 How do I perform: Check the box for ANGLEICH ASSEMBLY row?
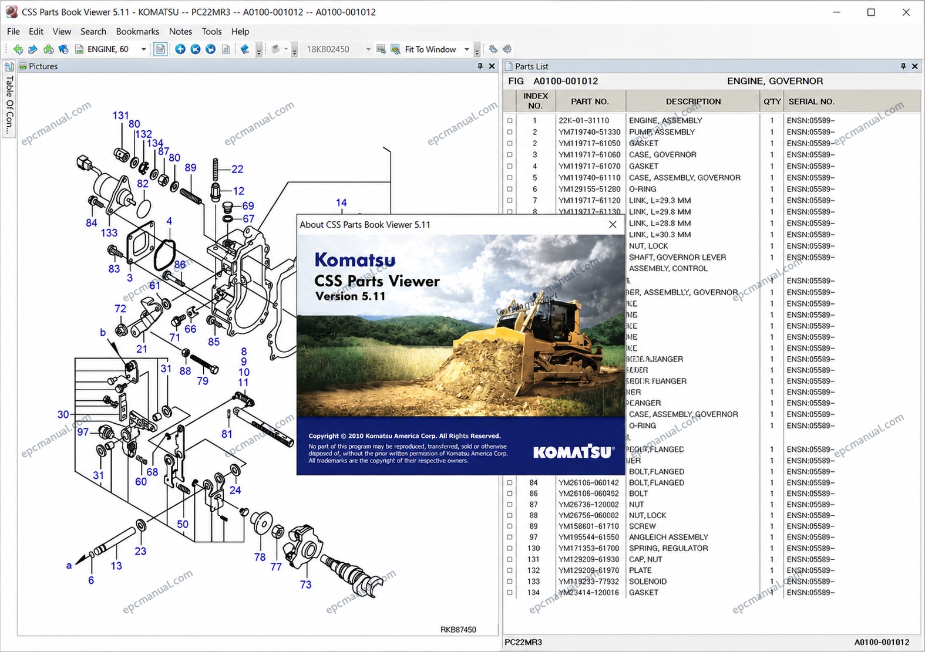click(x=510, y=538)
